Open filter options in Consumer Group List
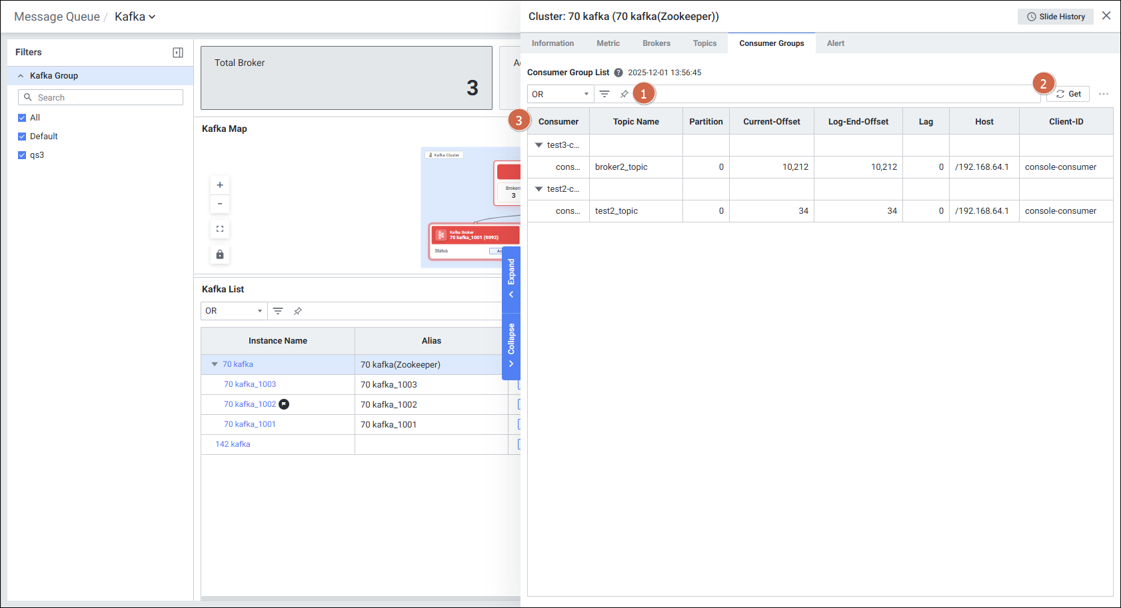 (x=604, y=94)
